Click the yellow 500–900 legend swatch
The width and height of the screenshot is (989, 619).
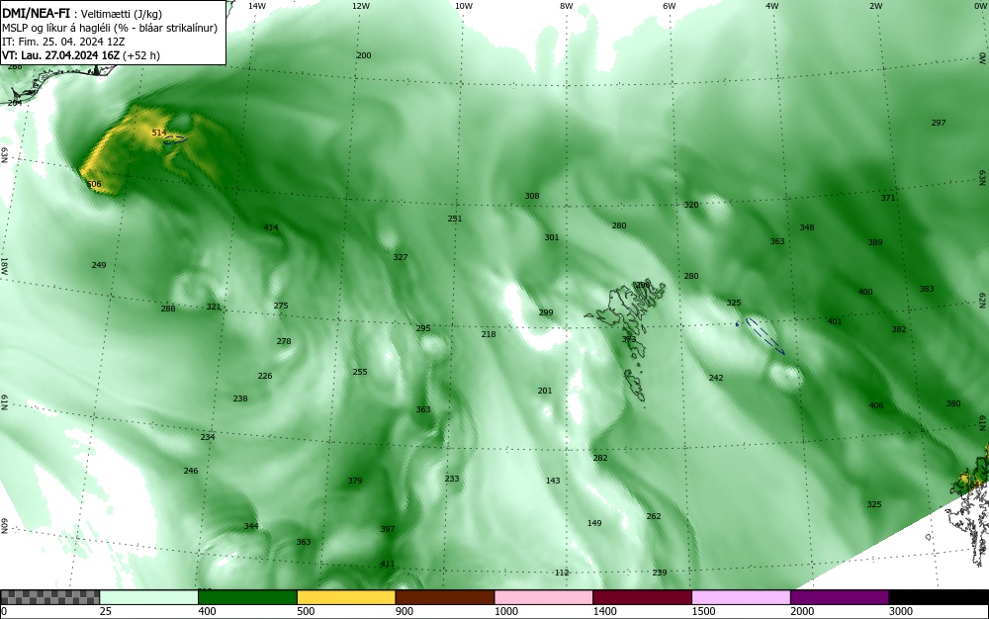coord(346,597)
